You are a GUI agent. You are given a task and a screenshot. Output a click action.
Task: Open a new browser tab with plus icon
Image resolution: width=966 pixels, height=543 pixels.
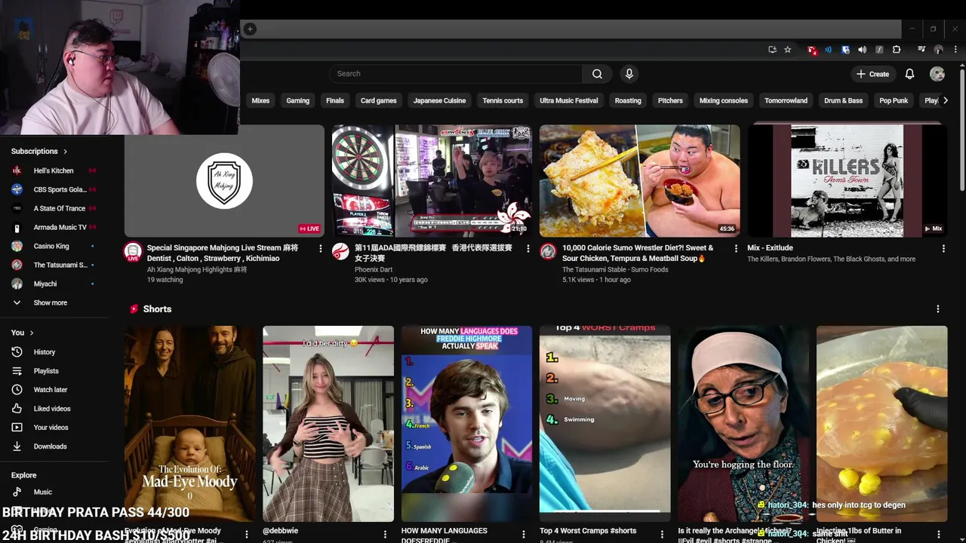click(x=250, y=29)
